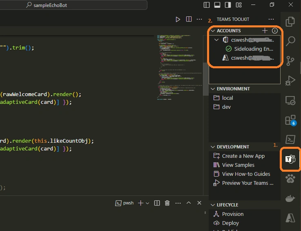Click the sampleEchoBot search box
This screenshot has height=231, width=301.
point(74,5)
